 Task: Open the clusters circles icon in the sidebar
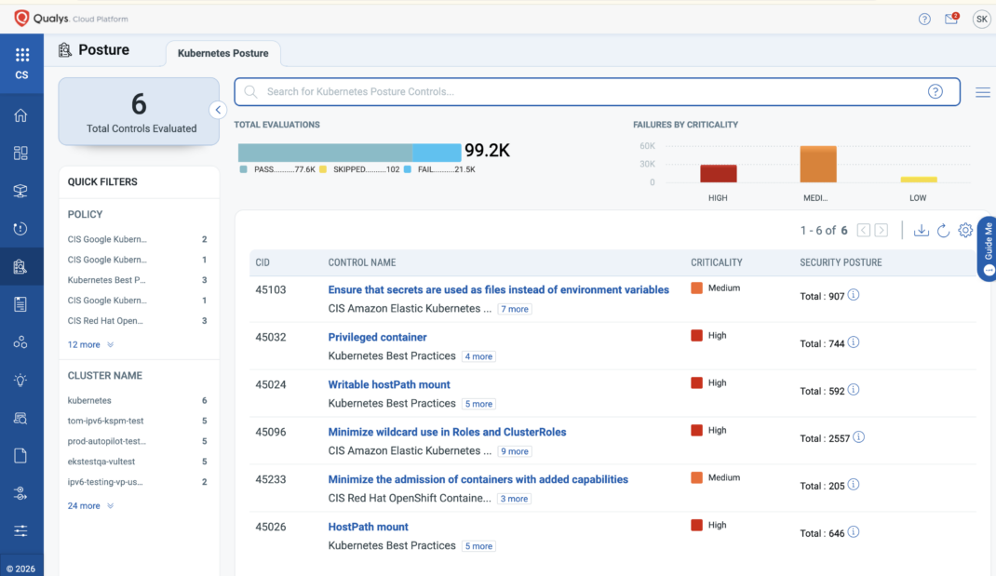click(21, 342)
